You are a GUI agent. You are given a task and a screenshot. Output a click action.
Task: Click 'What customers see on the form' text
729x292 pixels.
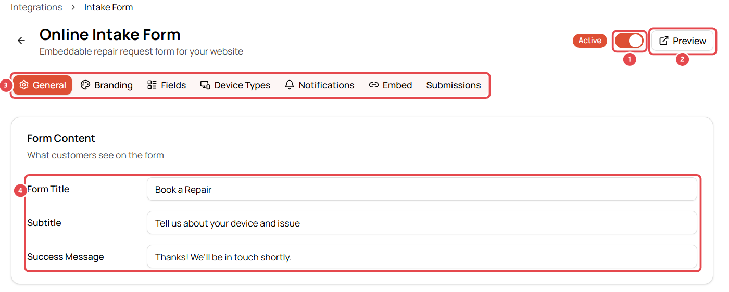(x=95, y=155)
